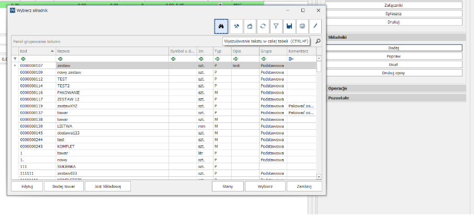Open filter operator in Komentarz column
Image resolution: width=474 pixels, height=215 pixels.
click(291, 59)
